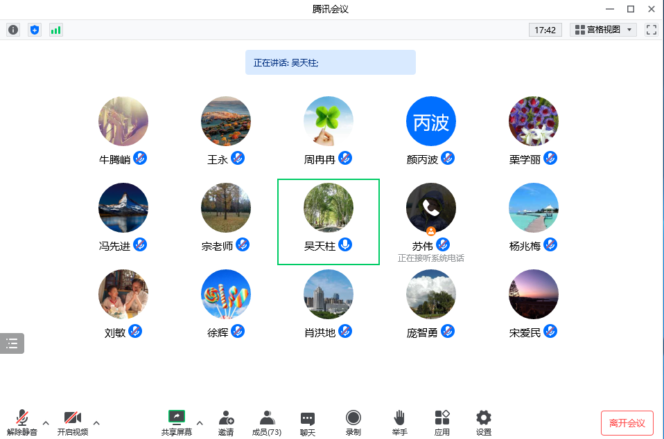This screenshot has height=439, width=664.
Task: Unmute microphone with 解除静音
Action: point(22,423)
